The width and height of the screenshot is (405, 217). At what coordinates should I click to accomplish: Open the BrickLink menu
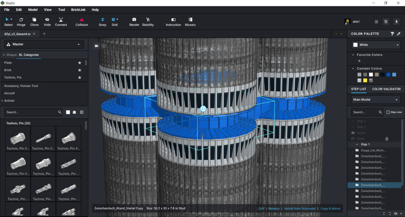[x=78, y=10]
